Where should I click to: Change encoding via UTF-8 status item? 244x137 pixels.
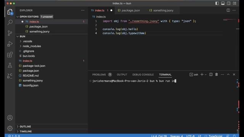(x=190, y=136)
